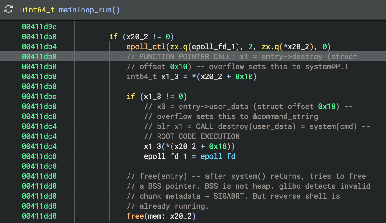Click the 'mem:' parameter label in free call
The height and width of the screenshot is (223, 386).
click(157, 216)
